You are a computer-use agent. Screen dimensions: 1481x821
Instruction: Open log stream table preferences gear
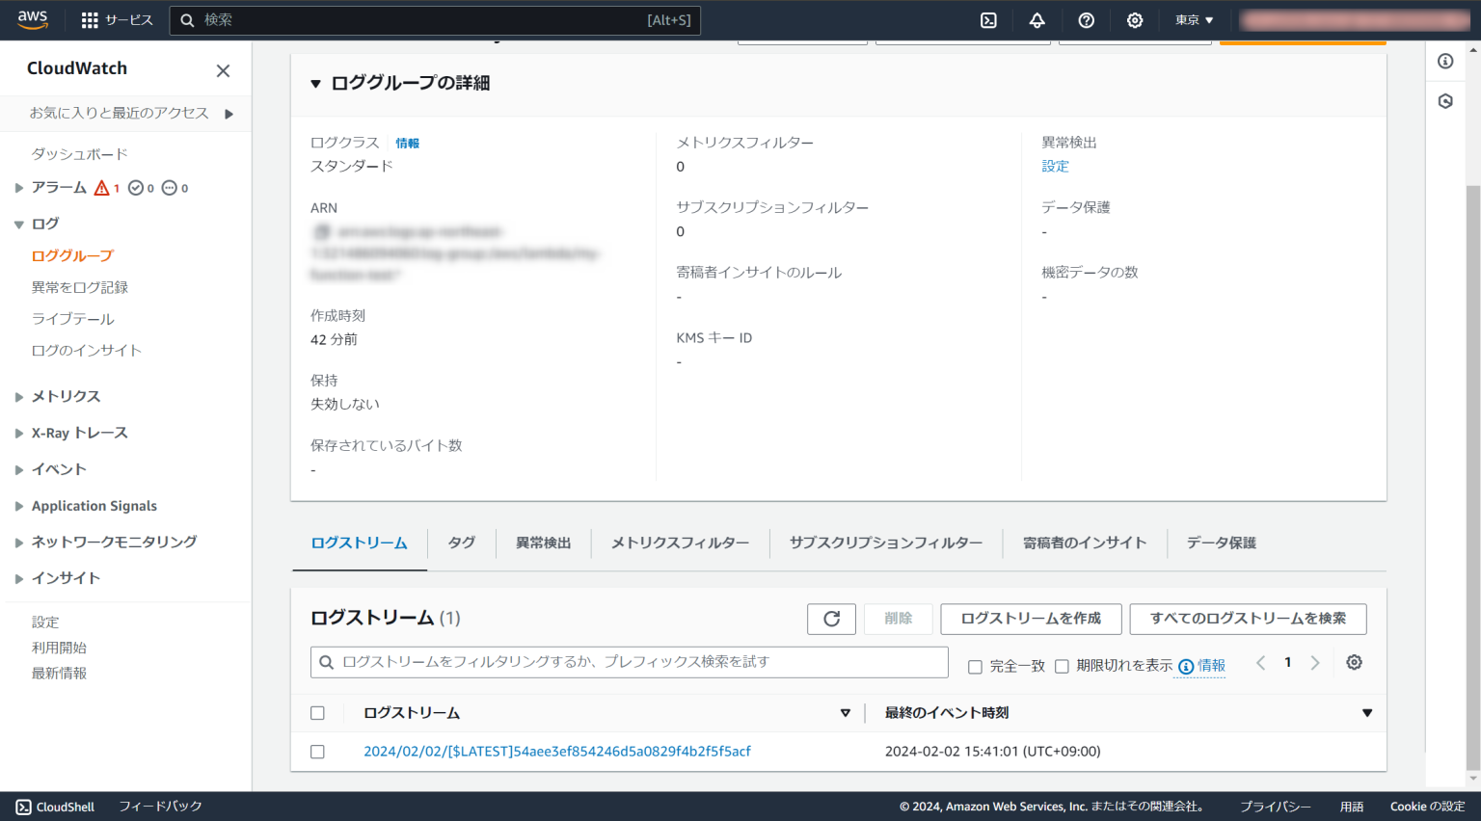1354,662
